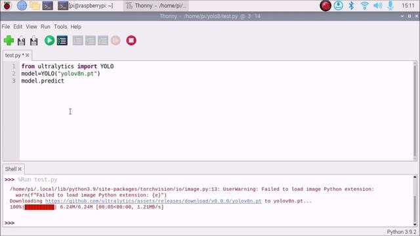Open a file using the load toolbar icon
The image size is (420, 236).
coord(21,41)
